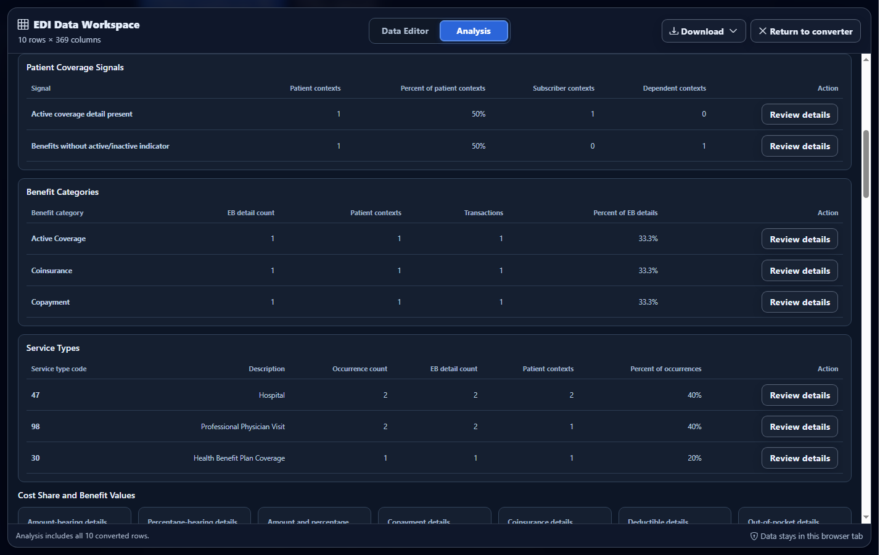Click 'Data stays in this browser tab' text

click(812, 536)
